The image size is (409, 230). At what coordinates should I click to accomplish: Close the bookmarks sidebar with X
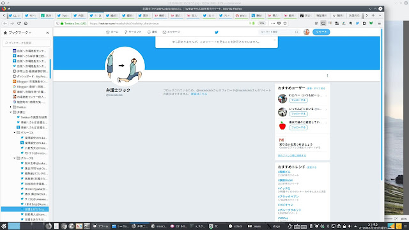[x=47, y=33]
